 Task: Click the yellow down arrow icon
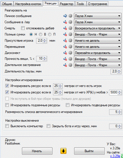click(64, 151)
